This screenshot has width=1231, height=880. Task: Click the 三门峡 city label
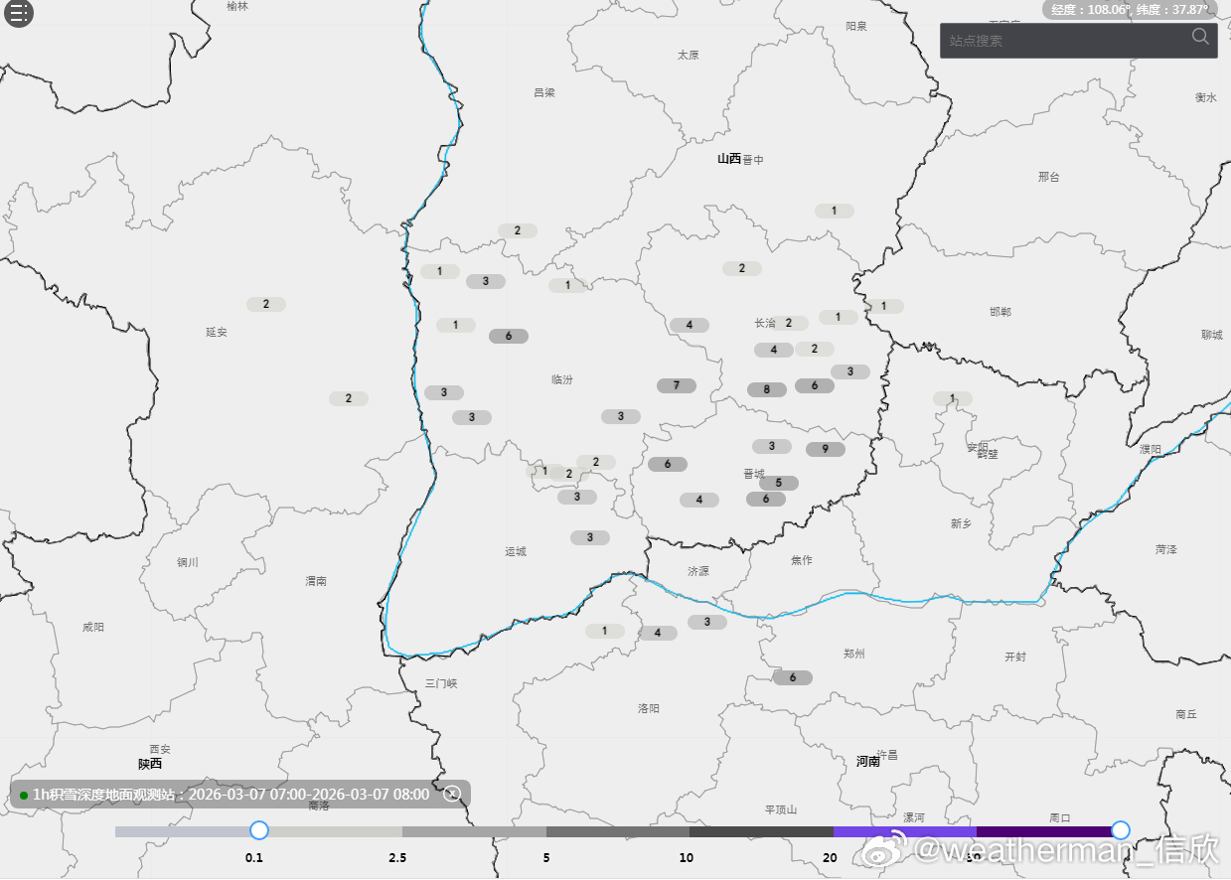coord(441,683)
